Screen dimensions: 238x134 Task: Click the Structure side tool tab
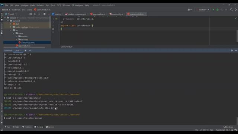coord(1,107)
